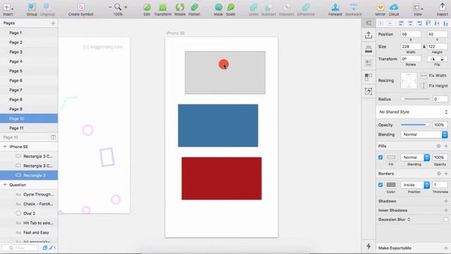Select the Oval 2 layer
Image resolution: width=451 pixels, height=254 pixels.
coord(29,213)
